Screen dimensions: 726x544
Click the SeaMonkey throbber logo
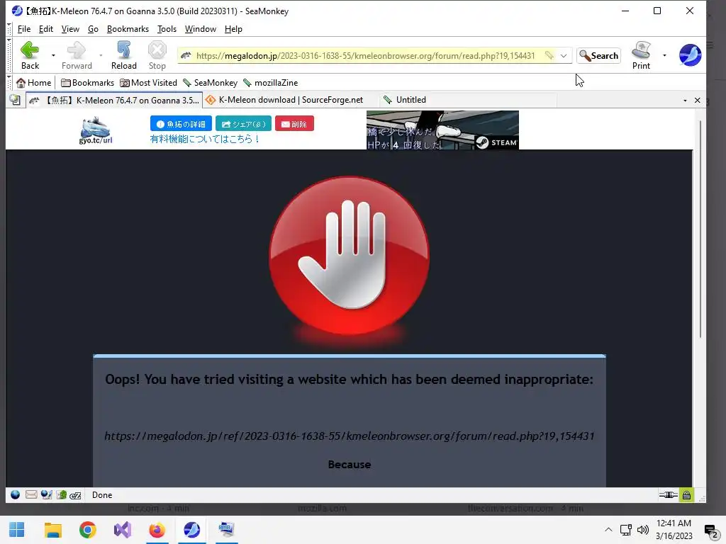[x=690, y=55]
